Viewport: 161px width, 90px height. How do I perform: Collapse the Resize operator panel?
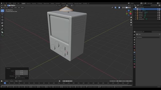(6, 68)
